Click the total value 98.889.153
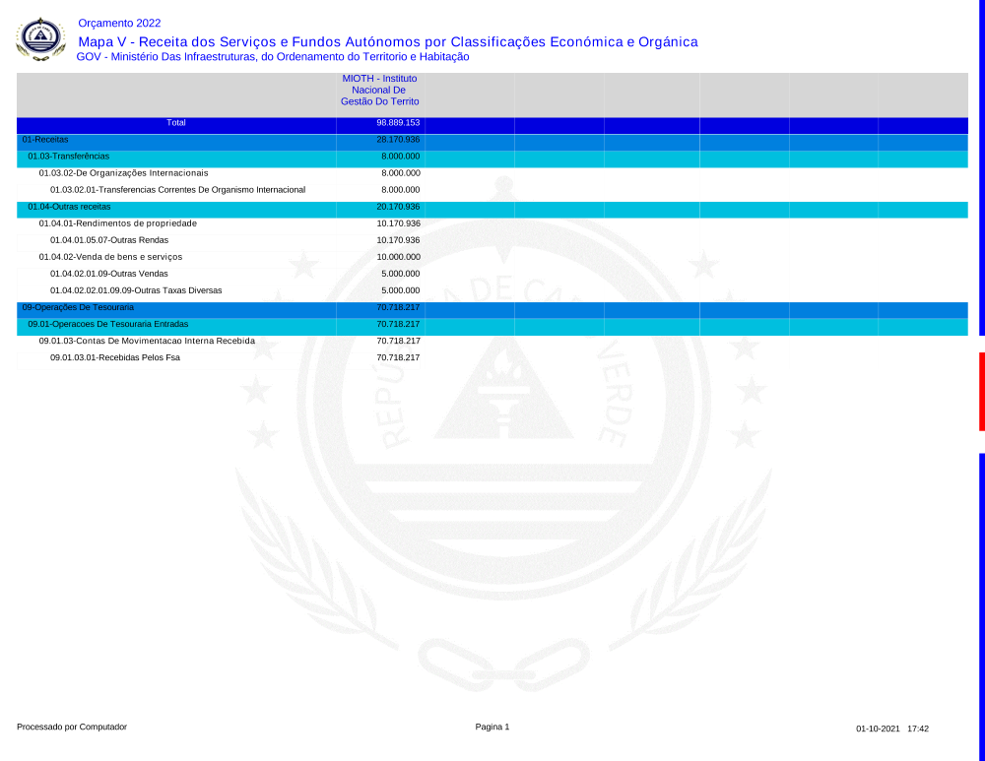Image resolution: width=985 pixels, height=761 pixels. click(x=398, y=124)
